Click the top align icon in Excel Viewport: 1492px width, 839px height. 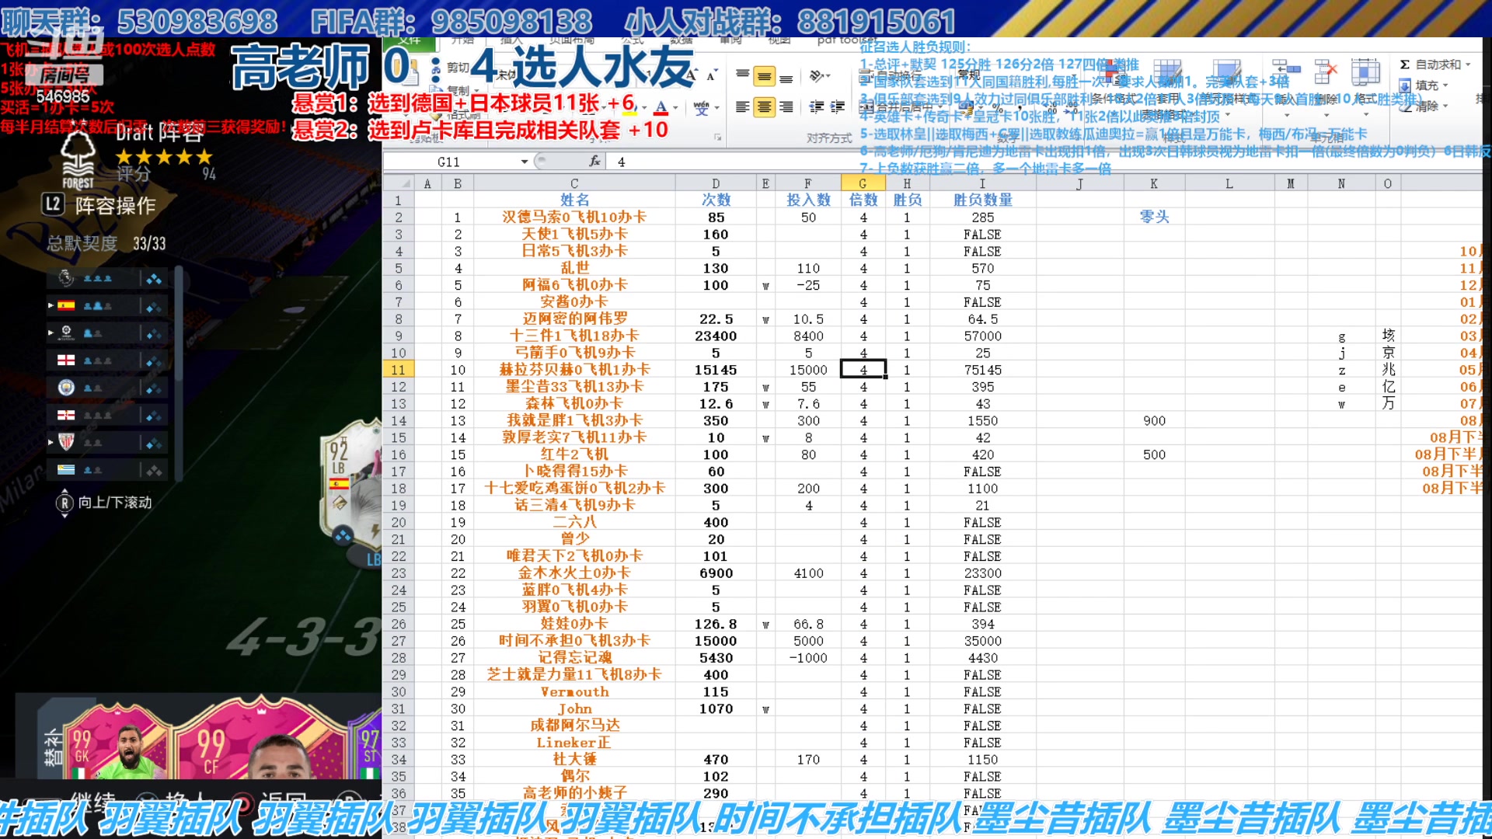click(x=743, y=76)
